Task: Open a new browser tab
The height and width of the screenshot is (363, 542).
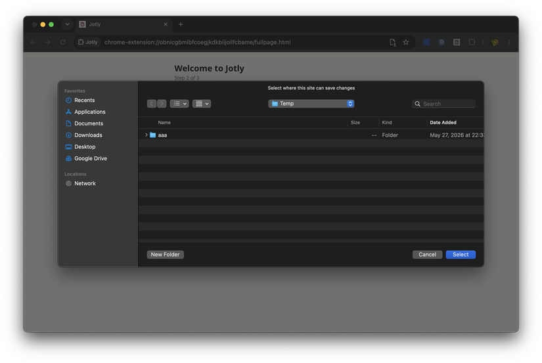Action: click(x=181, y=24)
